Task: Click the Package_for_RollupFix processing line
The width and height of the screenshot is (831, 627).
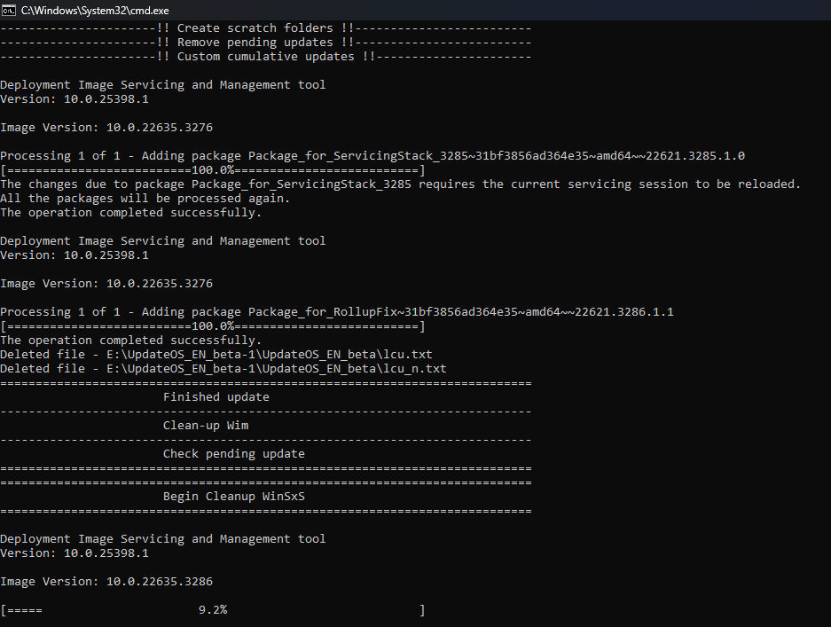Action: [x=337, y=311]
